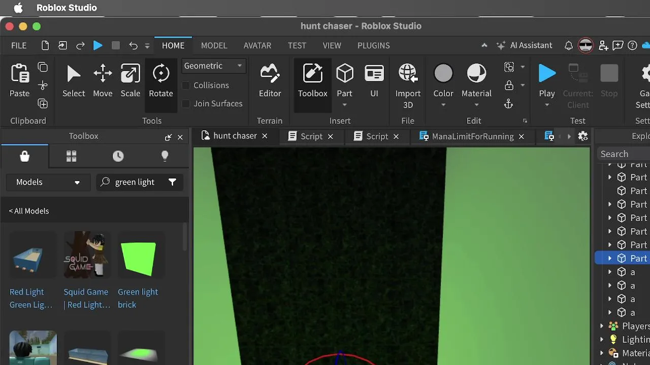Image resolution: width=650 pixels, height=365 pixels.
Task: Click the user avatar with sunglasses
Action: (586, 46)
